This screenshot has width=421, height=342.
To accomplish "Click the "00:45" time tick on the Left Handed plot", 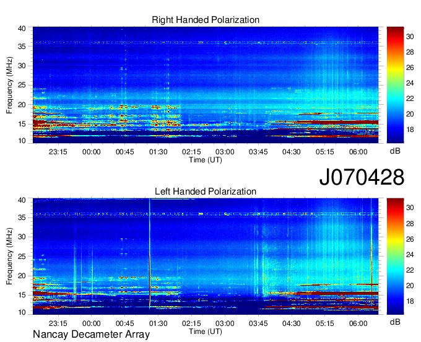I will (x=125, y=323).
